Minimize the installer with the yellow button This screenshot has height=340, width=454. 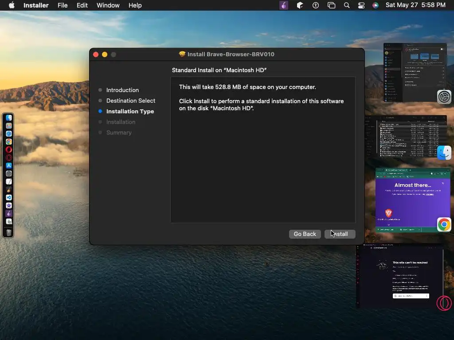(x=105, y=54)
